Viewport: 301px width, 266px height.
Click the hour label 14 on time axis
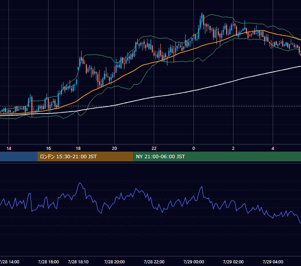[9, 149]
